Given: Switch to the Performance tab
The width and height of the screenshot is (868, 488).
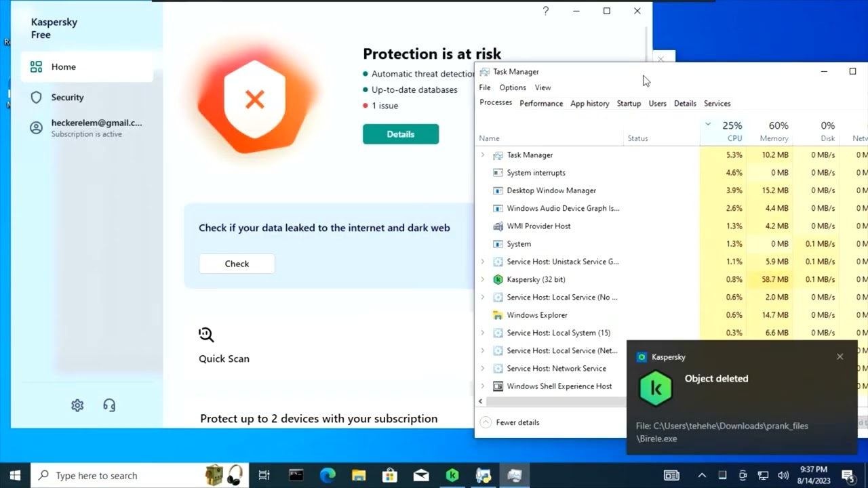Looking at the screenshot, I should (x=541, y=104).
